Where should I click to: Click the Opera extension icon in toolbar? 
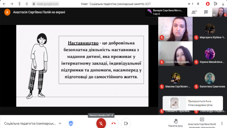pos(208,4)
